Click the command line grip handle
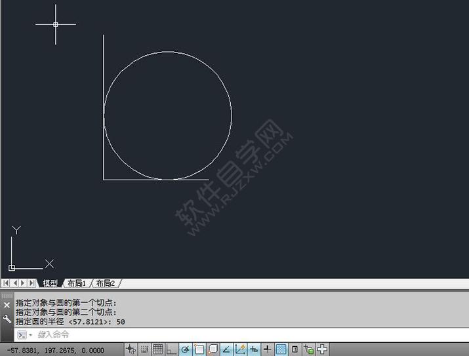 tap(7, 296)
